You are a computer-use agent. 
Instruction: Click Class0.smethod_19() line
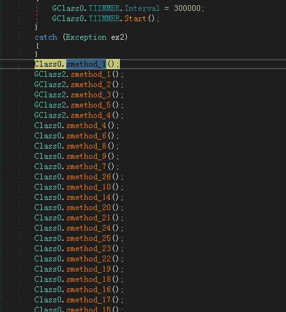(79, 269)
